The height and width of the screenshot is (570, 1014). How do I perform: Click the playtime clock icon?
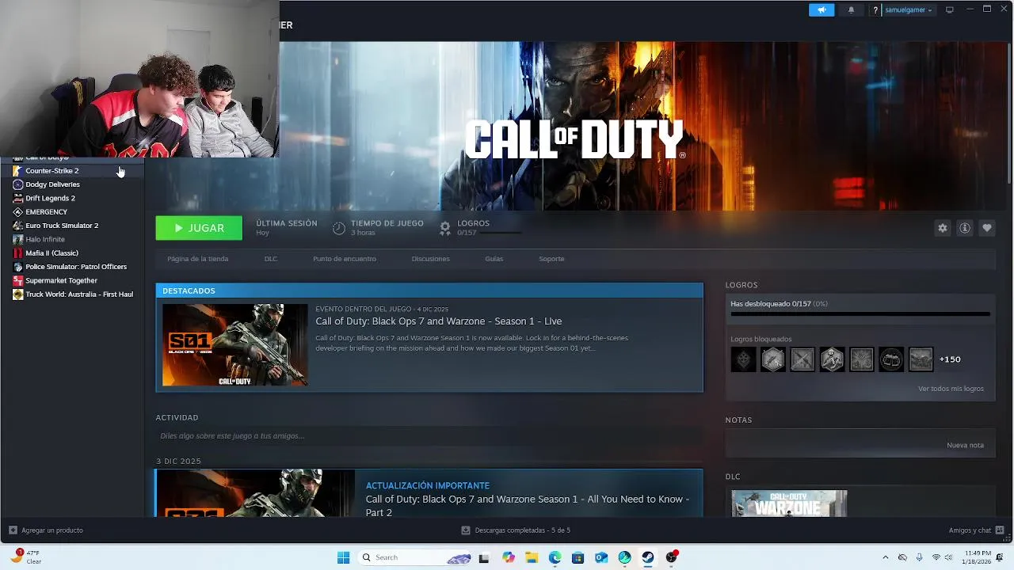pyautogui.click(x=339, y=228)
